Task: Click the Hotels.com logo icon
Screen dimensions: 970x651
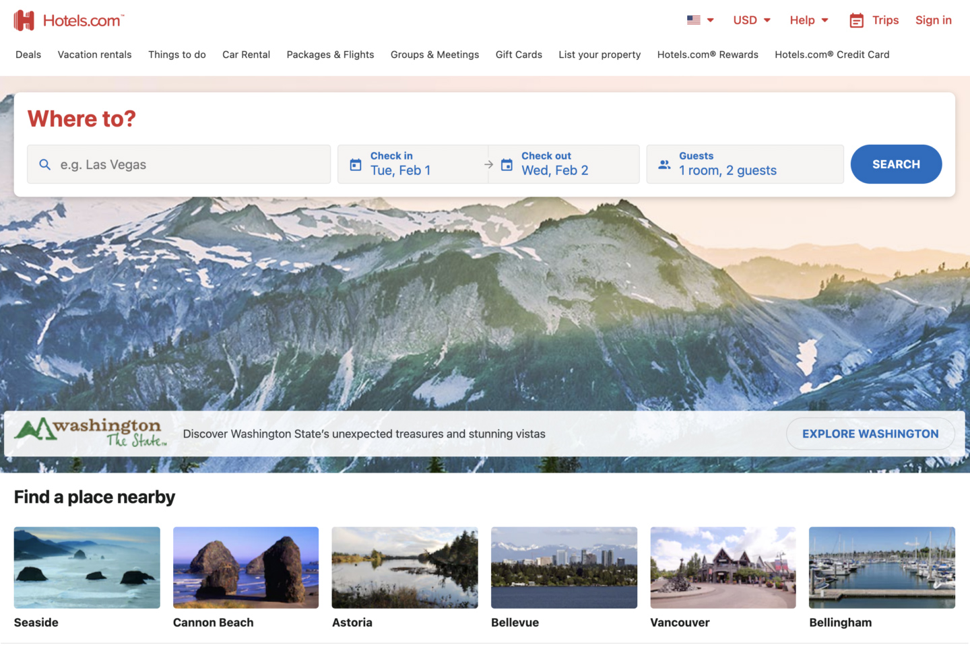Action: click(24, 20)
